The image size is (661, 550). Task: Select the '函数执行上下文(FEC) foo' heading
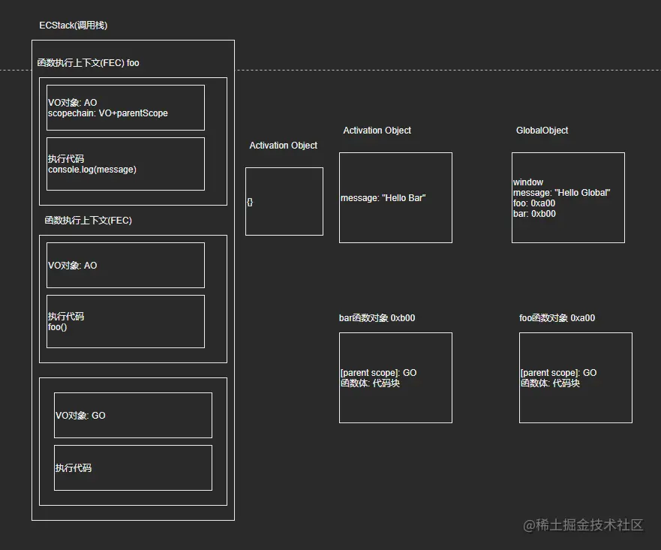click(88, 63)
